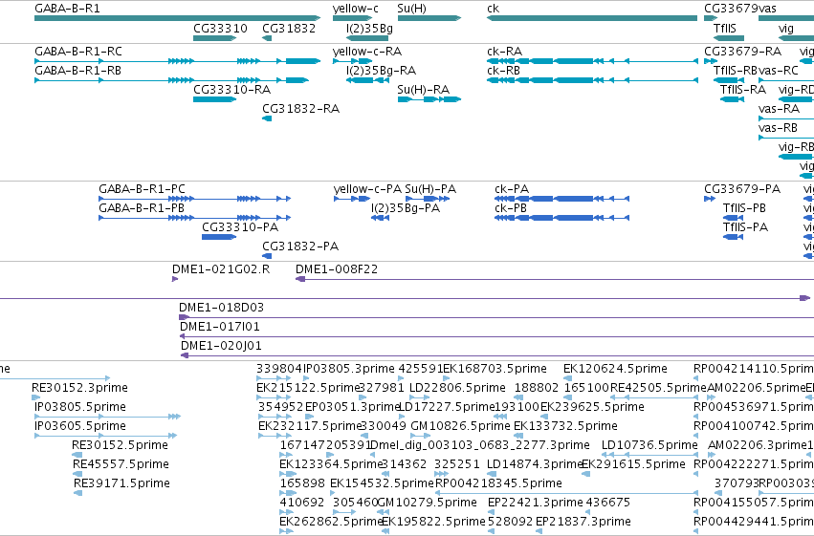Open the ck-PB CDS label
This screenshot has height=536, width=814.
click(x=511, y=208)
